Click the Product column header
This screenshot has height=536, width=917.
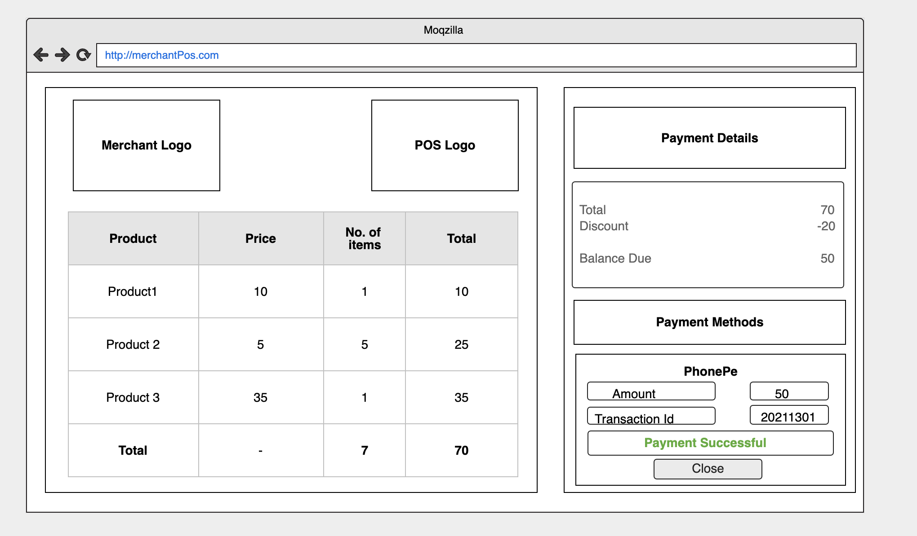pos(133,238)
